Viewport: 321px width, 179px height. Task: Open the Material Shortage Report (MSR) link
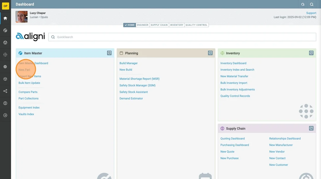(139, 79)
